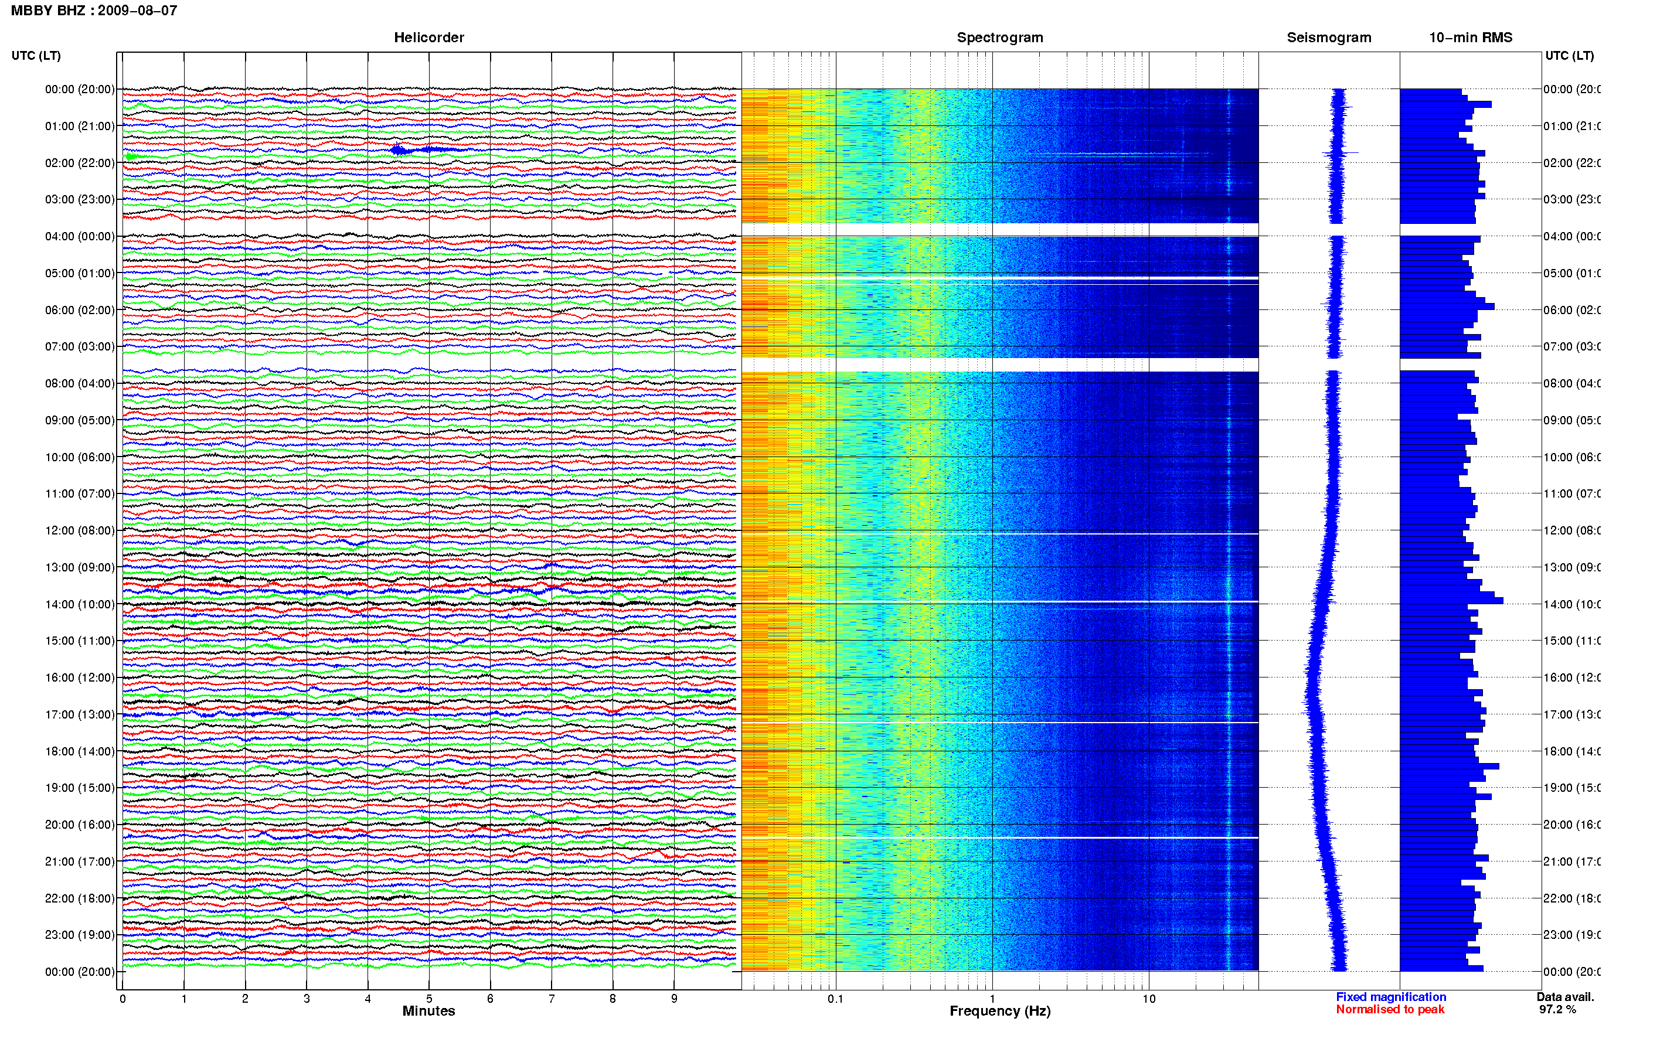Viewport: 1667px width, 1042px height.
Task: Click the left time label '02:00 (22:00)'
Action: coord(80,163)
